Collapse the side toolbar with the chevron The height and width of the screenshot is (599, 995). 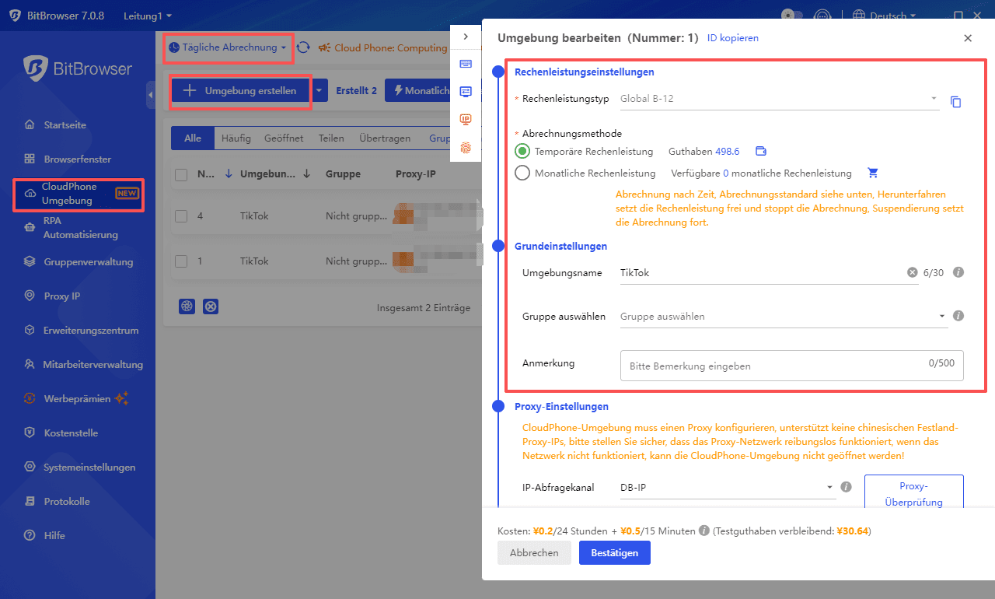click(466, 37)
